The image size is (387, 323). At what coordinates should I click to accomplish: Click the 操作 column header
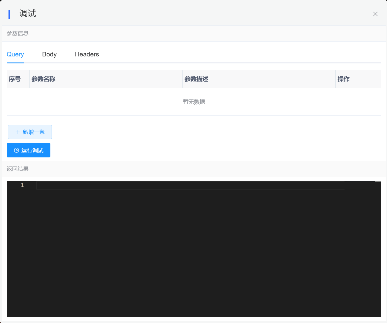pos(343,79)
